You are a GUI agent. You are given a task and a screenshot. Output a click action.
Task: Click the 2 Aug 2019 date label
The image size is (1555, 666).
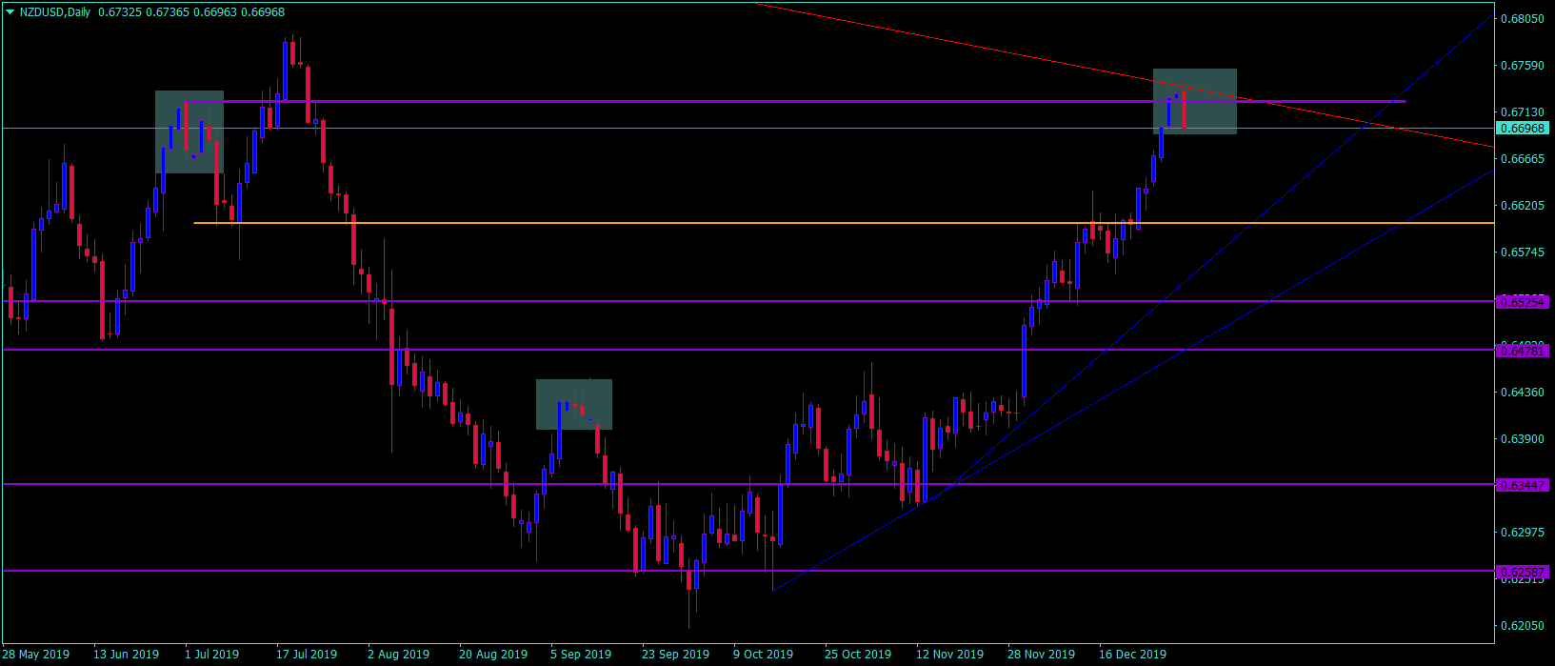click(398, 655)
